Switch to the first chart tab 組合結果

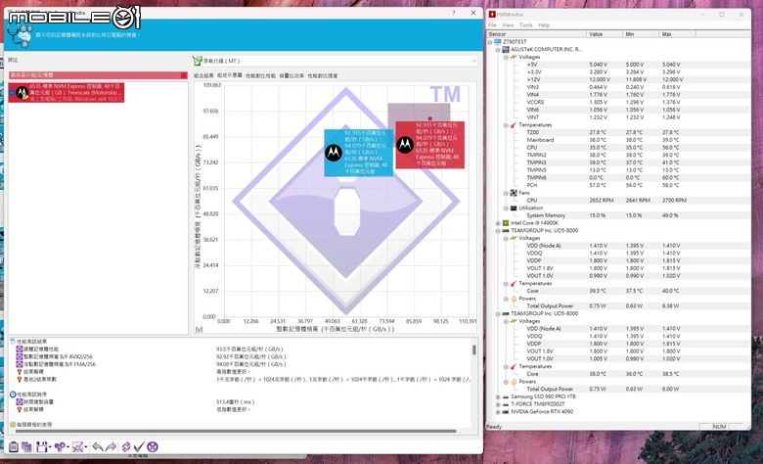click(x=203, y=76)
